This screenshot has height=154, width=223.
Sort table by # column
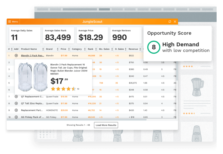tap(12, 49)
